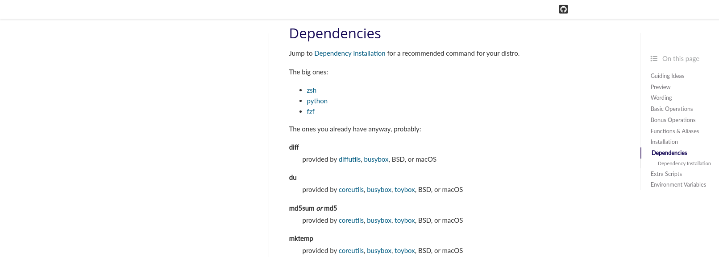The image size is (719, 257).
Task: Select Wording in the page outline
Action: coord(661,98)
